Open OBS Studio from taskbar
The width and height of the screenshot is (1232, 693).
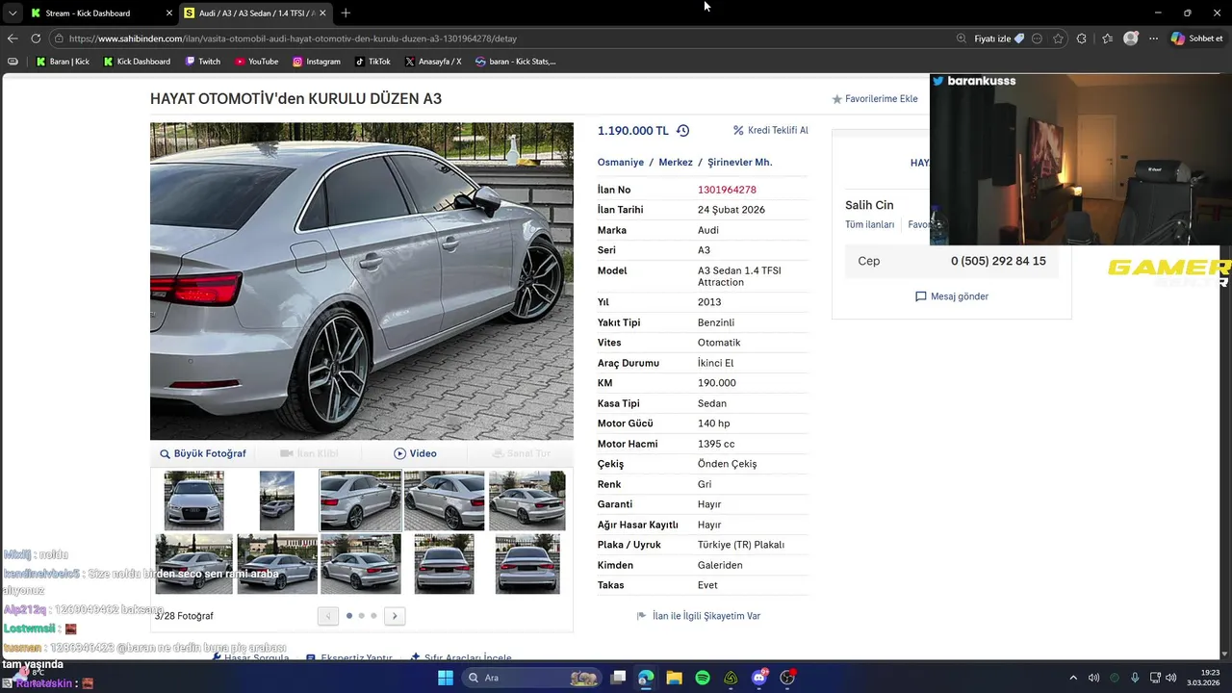click(787, 678)
